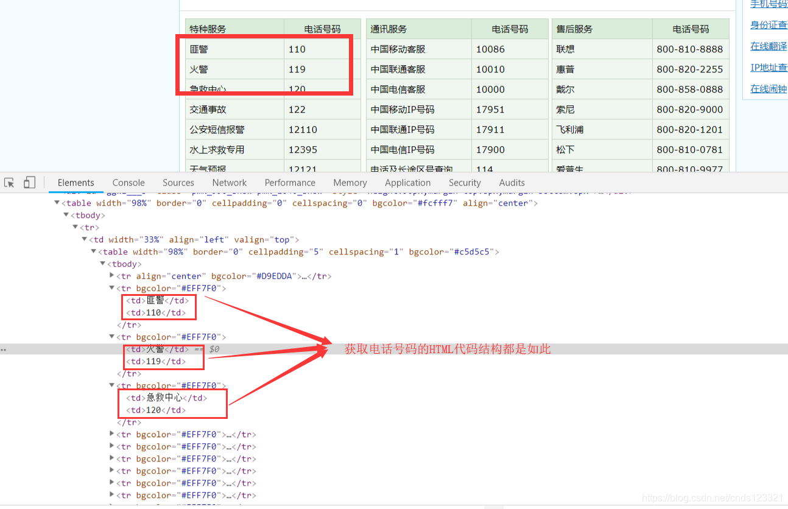The width and height of the screenshot is (788, 509).
Task: Click the 公安短信报警 table cell
Action: 234,129
